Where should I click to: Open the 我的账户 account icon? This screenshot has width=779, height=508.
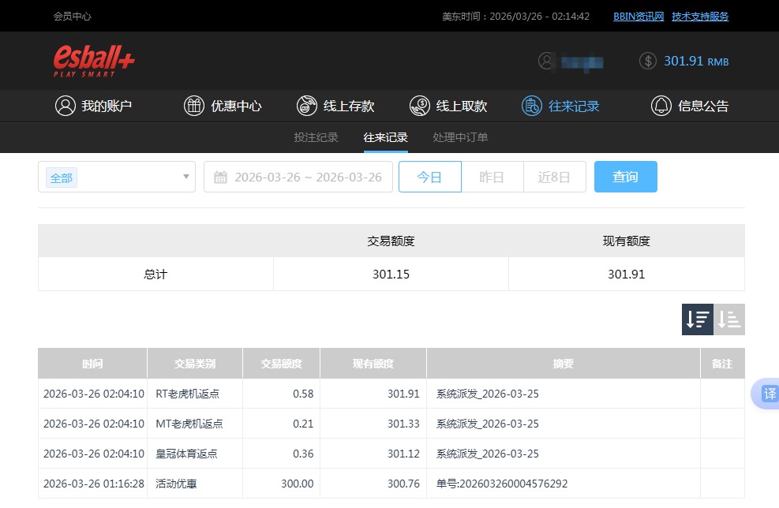coord(66,105)
